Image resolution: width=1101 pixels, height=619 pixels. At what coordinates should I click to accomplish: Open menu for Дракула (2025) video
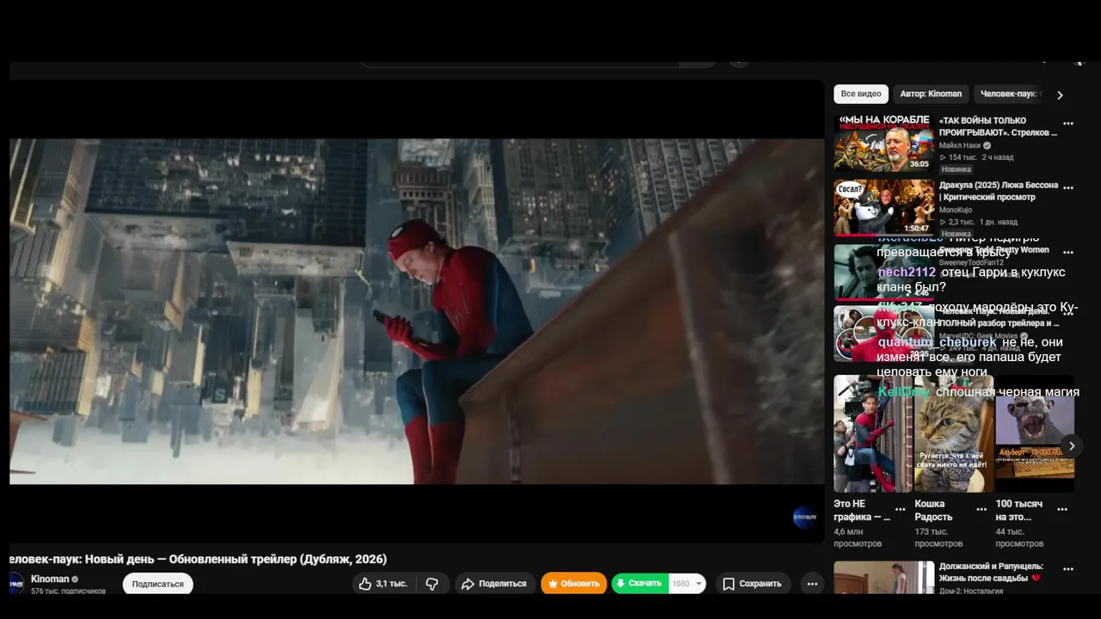1068,187
